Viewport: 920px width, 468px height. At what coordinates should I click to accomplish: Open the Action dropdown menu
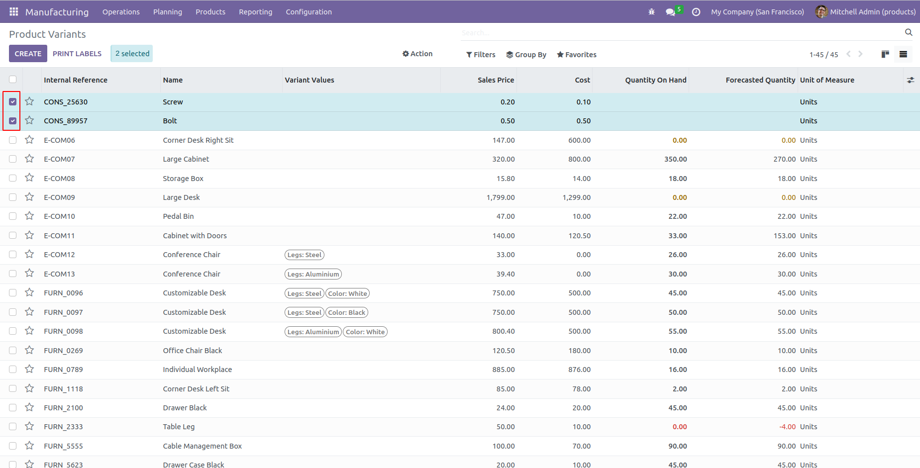pyautogui.click(x=417, y=54)
